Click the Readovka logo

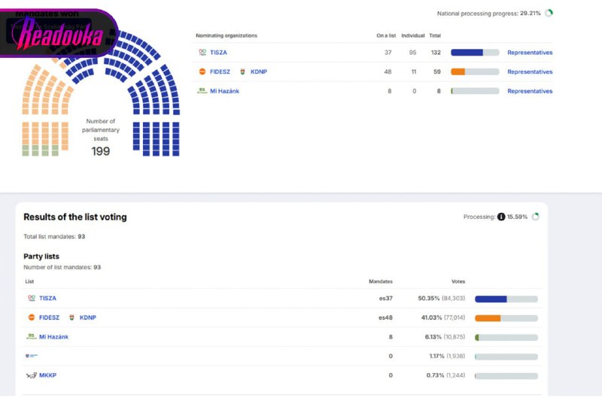pyautogui.click(x=60, y=32)
